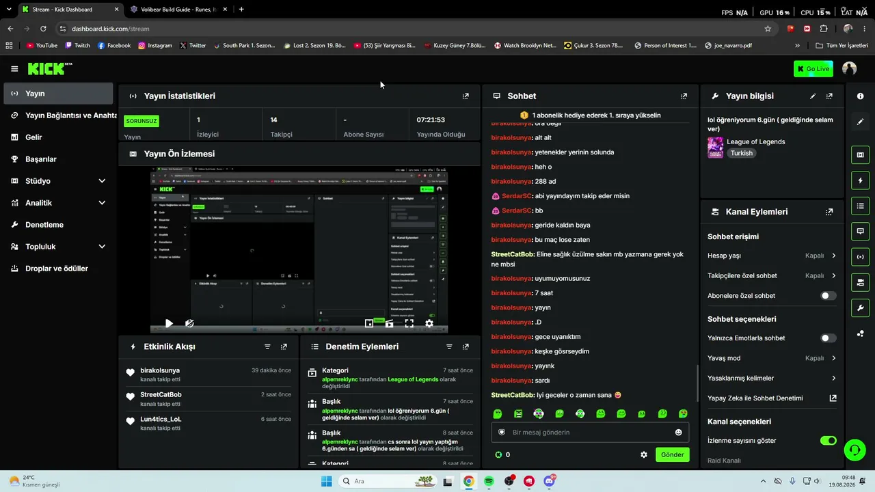Click the pencil icon in right sidebar
875x492 pixels.
click(860, 122)
